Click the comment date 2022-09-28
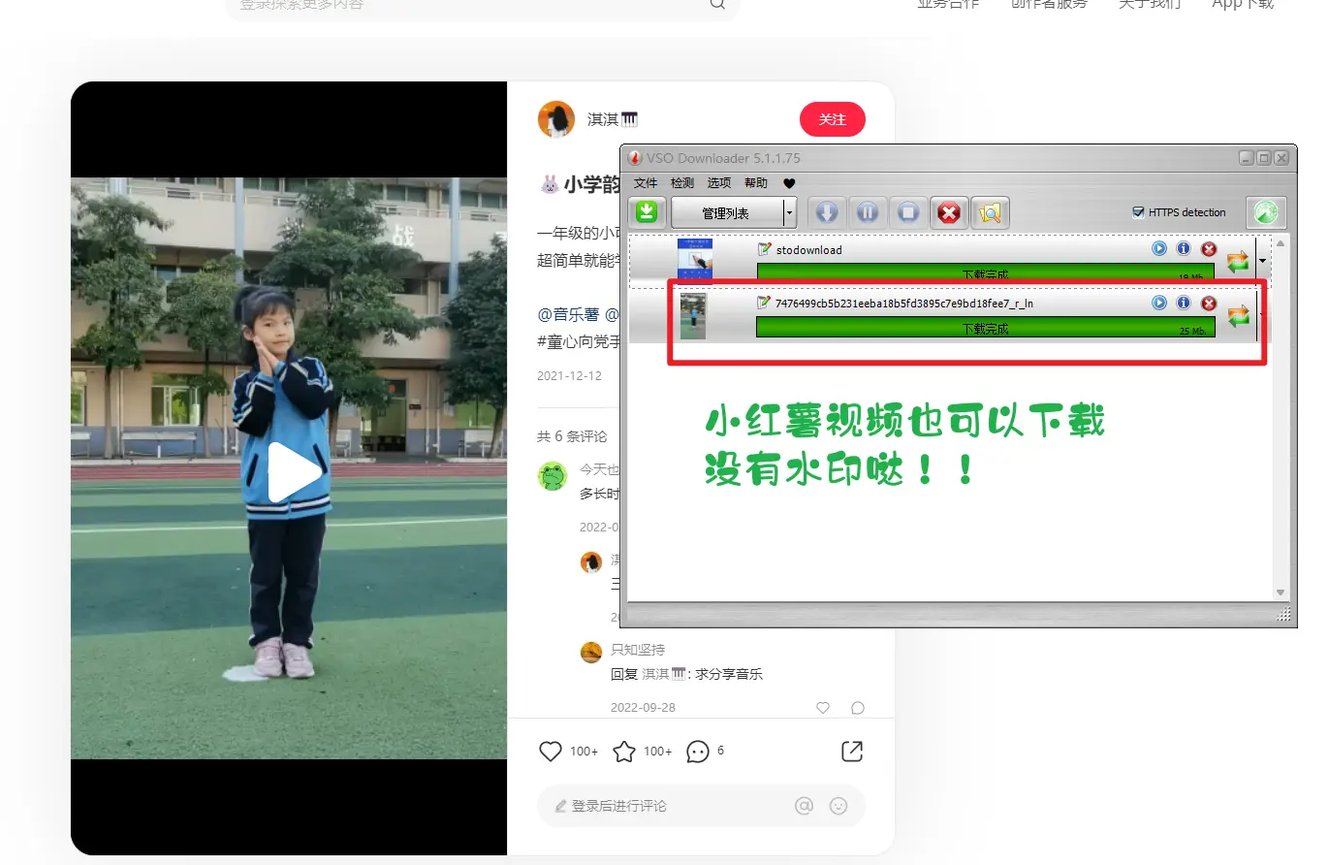 point(643,708)
